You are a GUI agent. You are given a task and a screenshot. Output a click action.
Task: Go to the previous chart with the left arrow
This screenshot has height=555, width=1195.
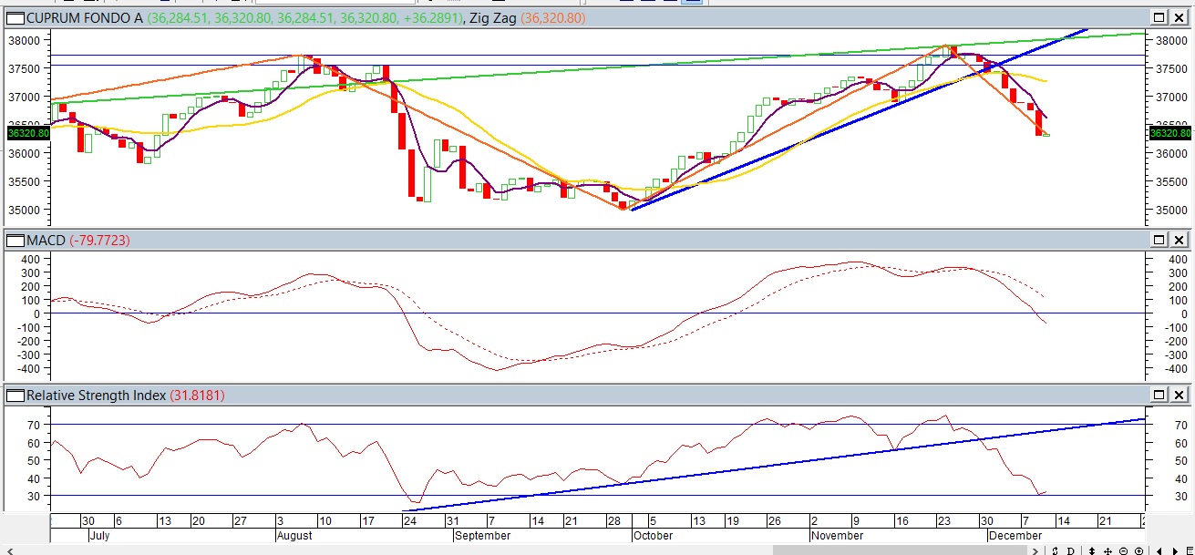pyautogui.click(x=1159, y=550)
